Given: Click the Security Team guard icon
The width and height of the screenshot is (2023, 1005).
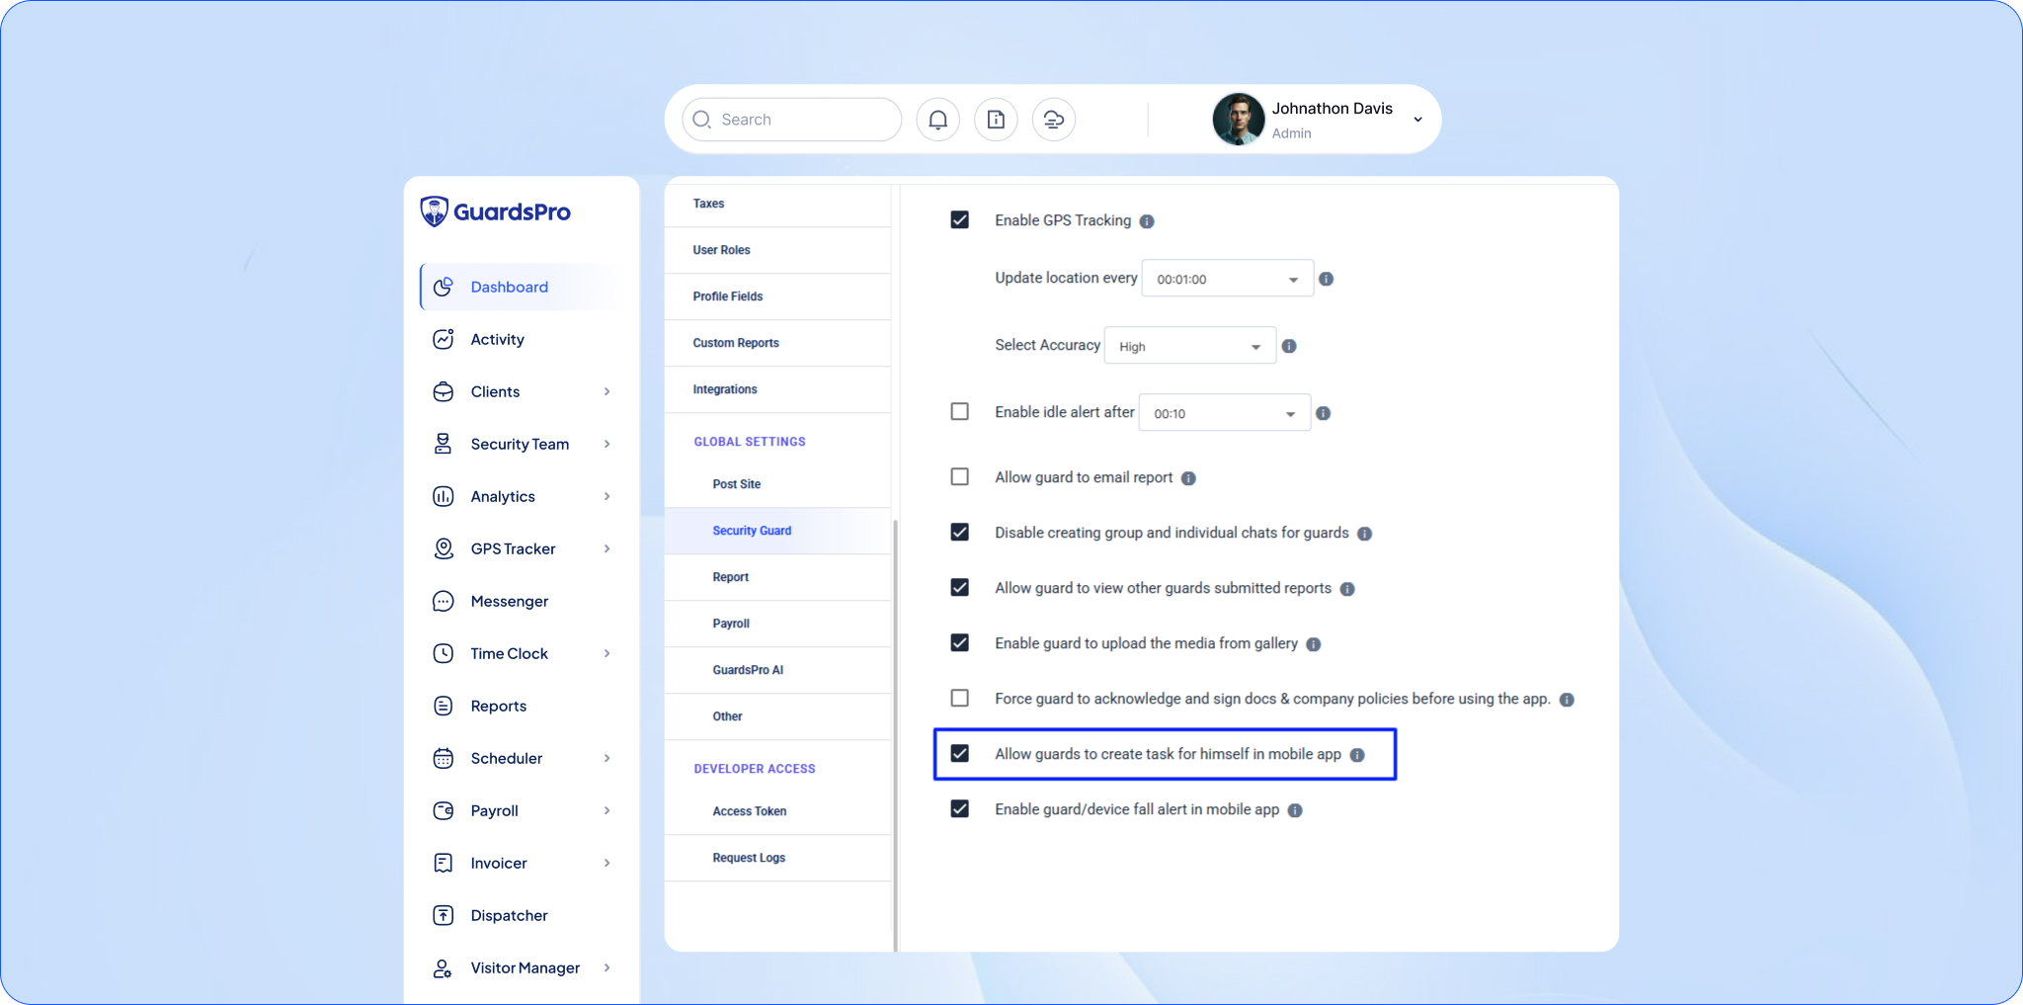Looking at the screenshot, I should point(444,444).
